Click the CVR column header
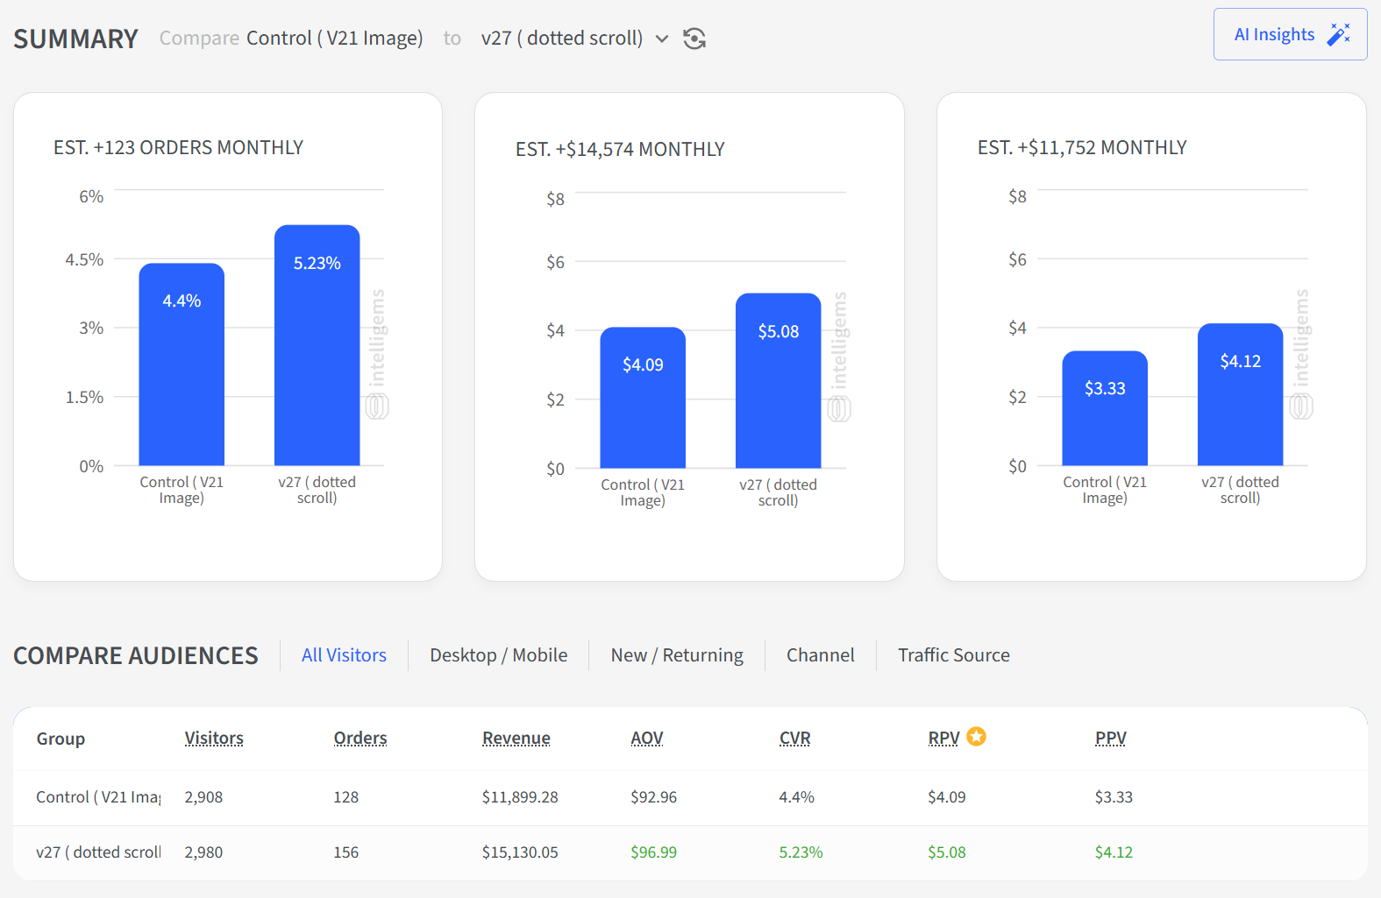Viewport: 1381px width, 898px height. coord(794,739)
